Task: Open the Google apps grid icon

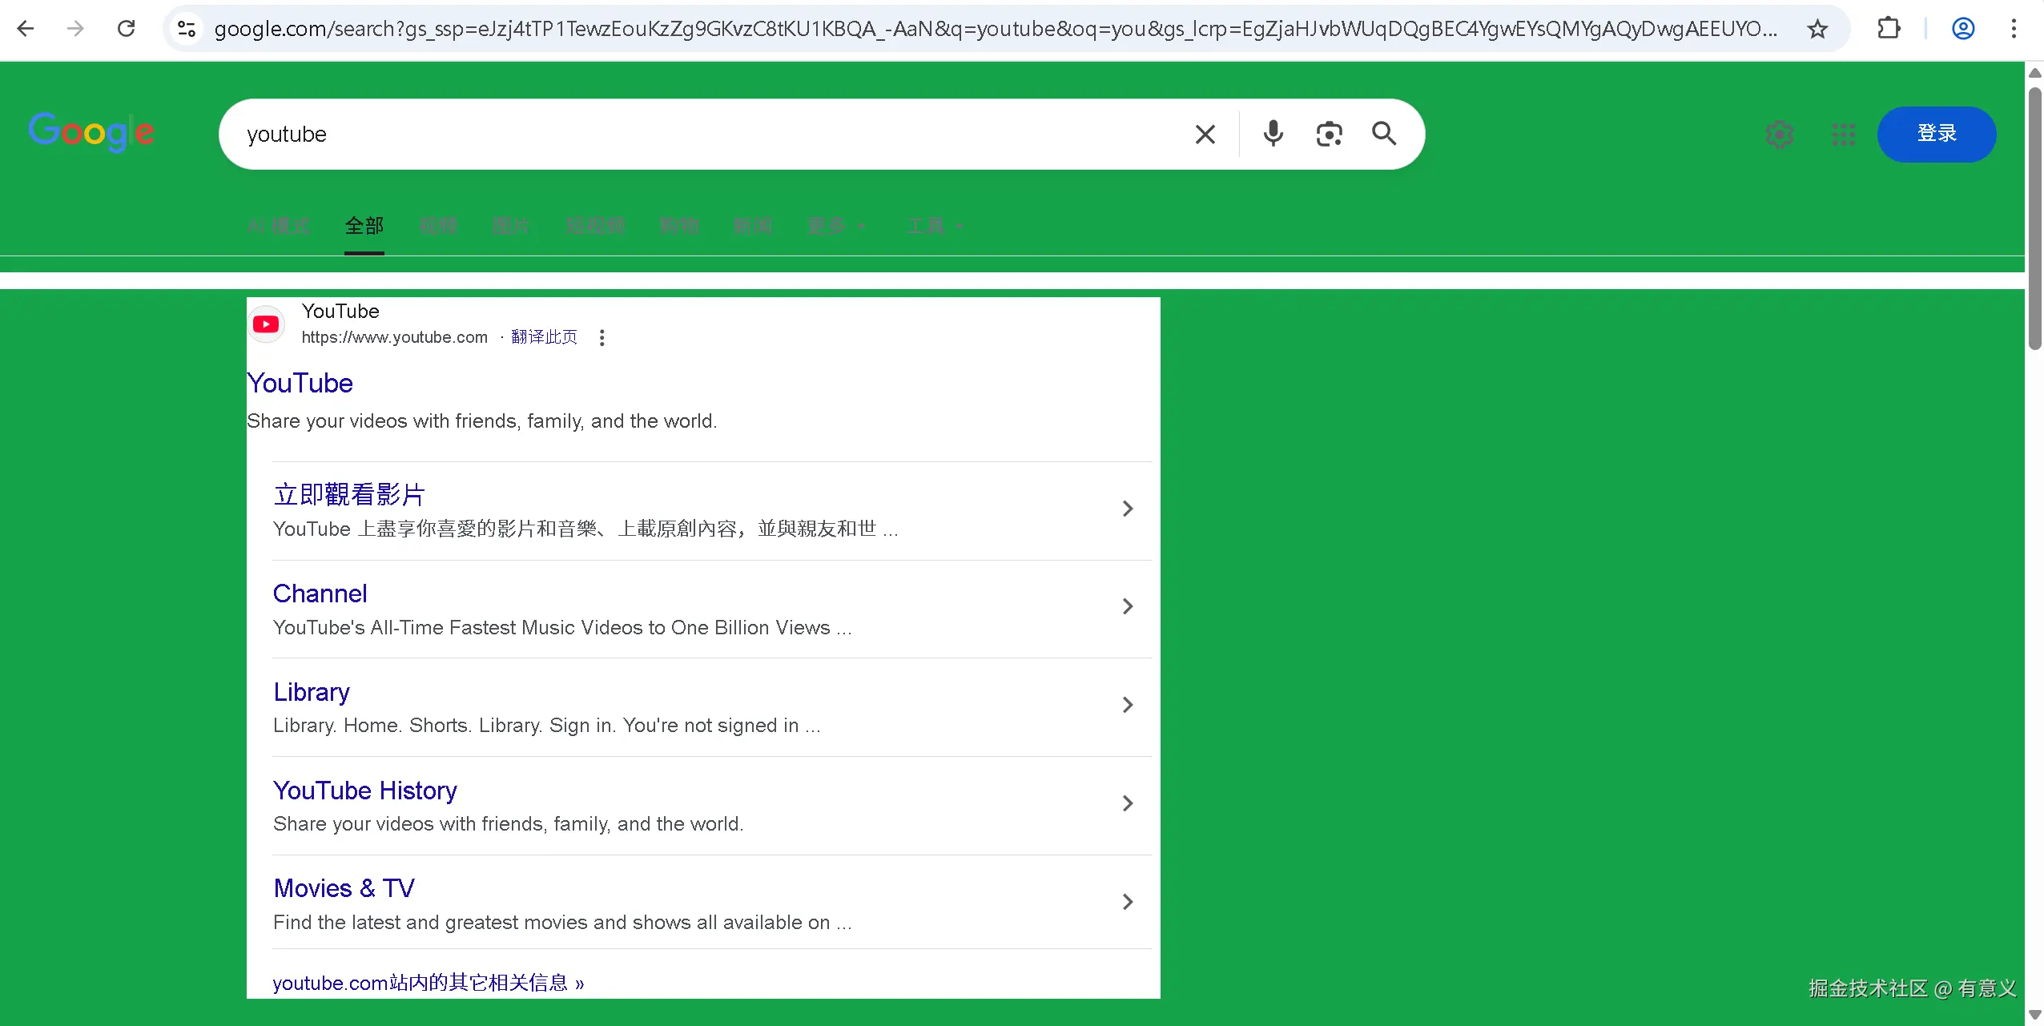Action: point(1843,135)
